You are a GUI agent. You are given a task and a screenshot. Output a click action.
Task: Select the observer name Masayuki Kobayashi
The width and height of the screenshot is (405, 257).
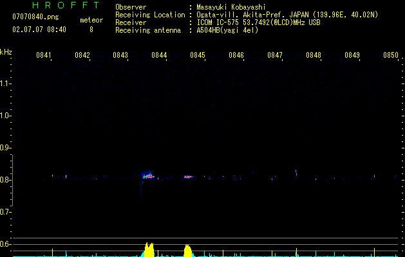pos(231,7)
